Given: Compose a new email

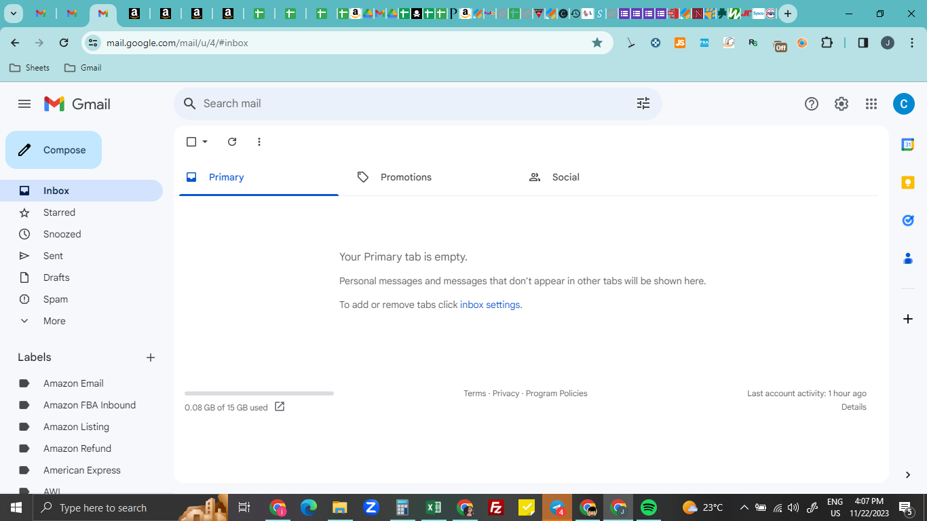Looking at the screenshot, I should point(54,150).
